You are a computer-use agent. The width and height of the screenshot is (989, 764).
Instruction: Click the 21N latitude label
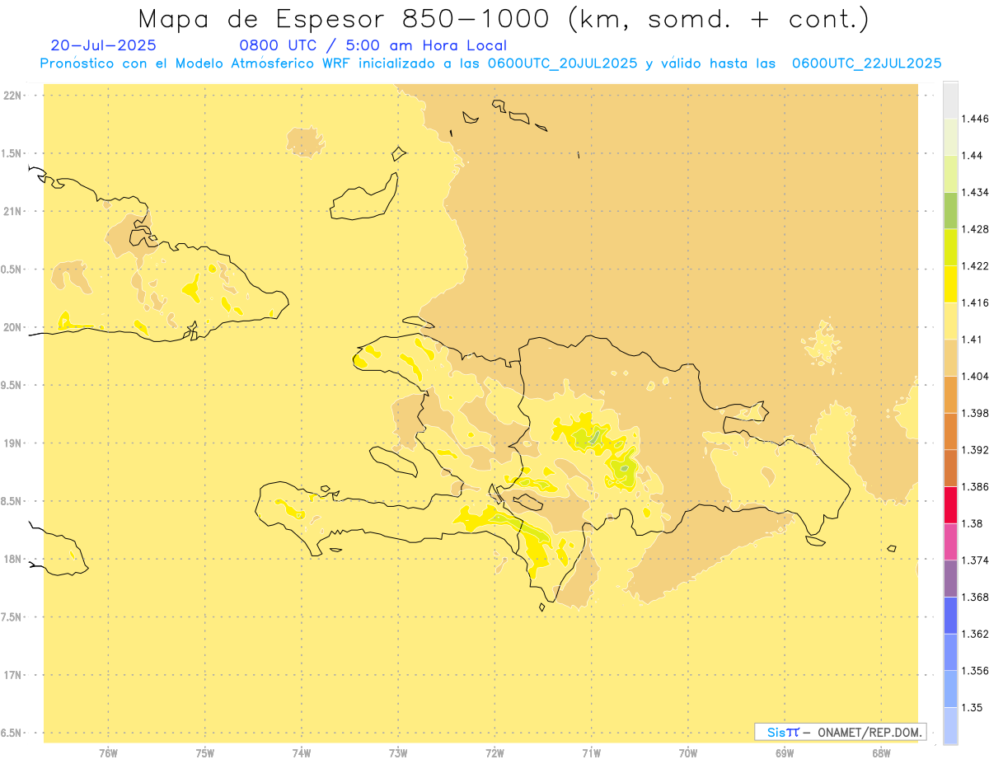tap(12, 212)
